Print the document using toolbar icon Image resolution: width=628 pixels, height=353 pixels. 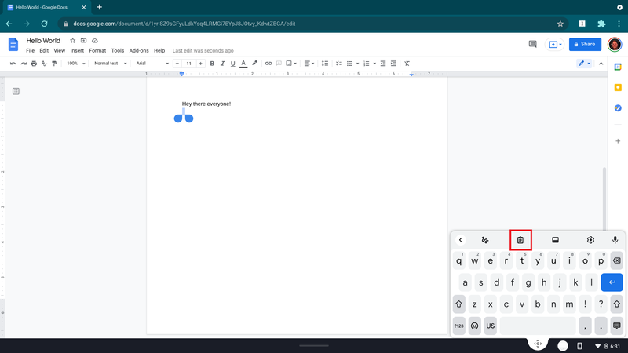tap(34, 64)
